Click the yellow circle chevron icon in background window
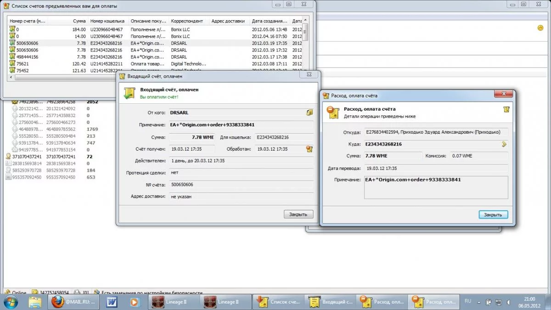 click(540, 28)
